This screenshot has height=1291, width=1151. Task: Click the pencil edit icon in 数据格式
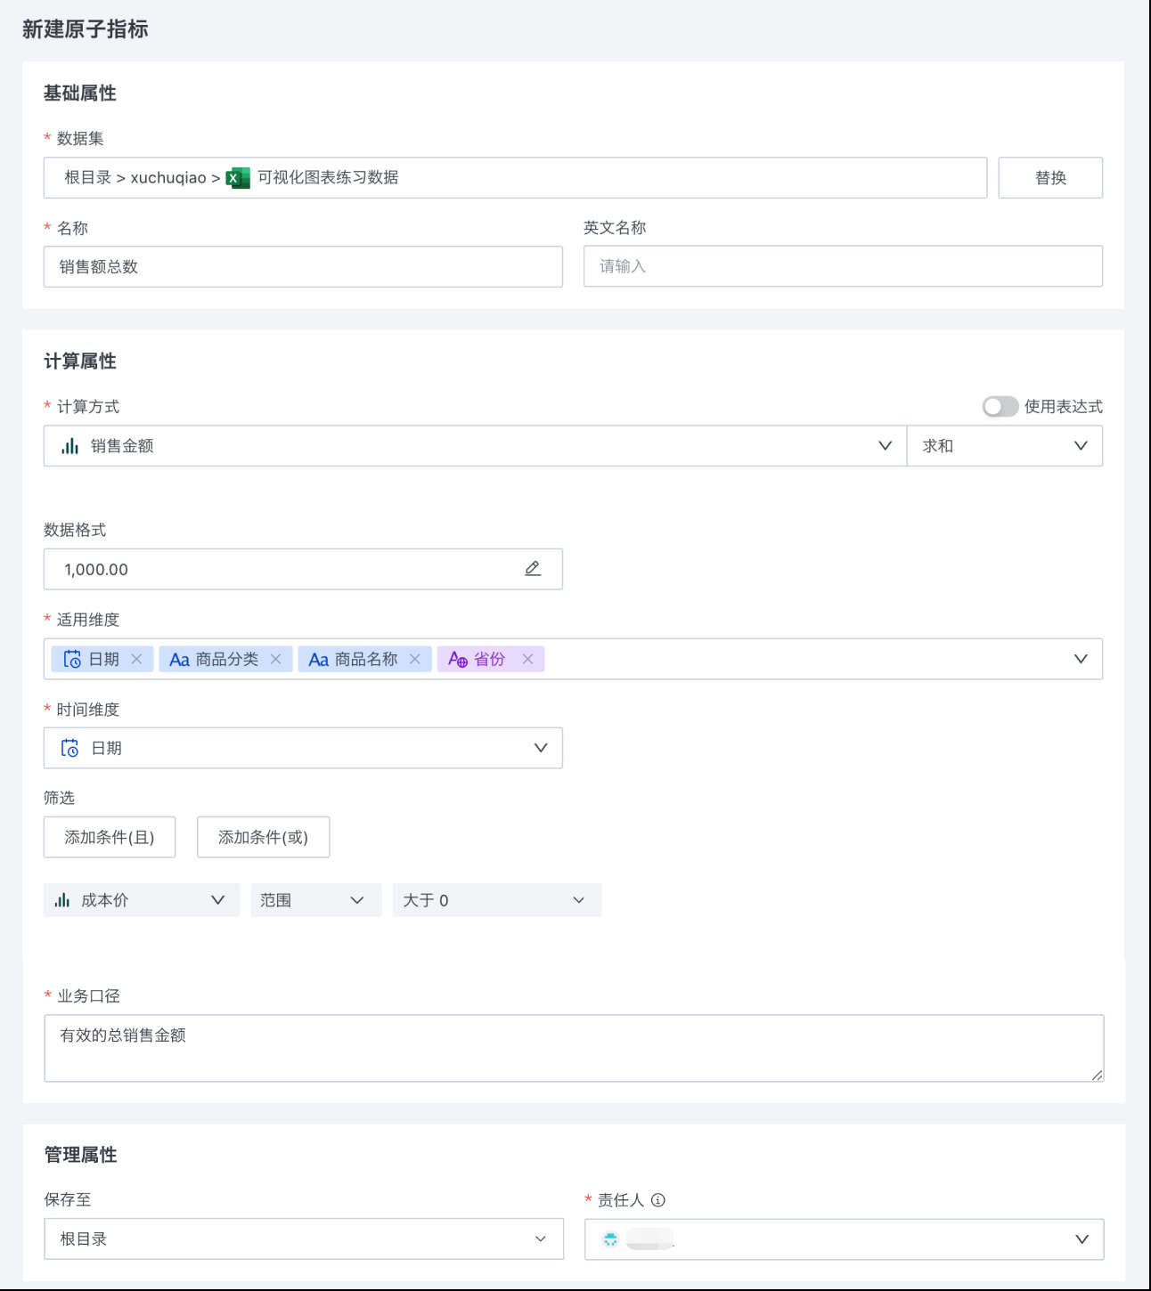click(533, 569)
